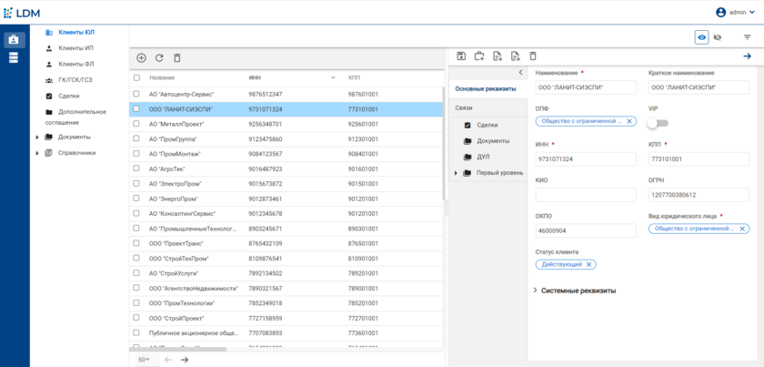Refresh the client list

click(159, 58)
